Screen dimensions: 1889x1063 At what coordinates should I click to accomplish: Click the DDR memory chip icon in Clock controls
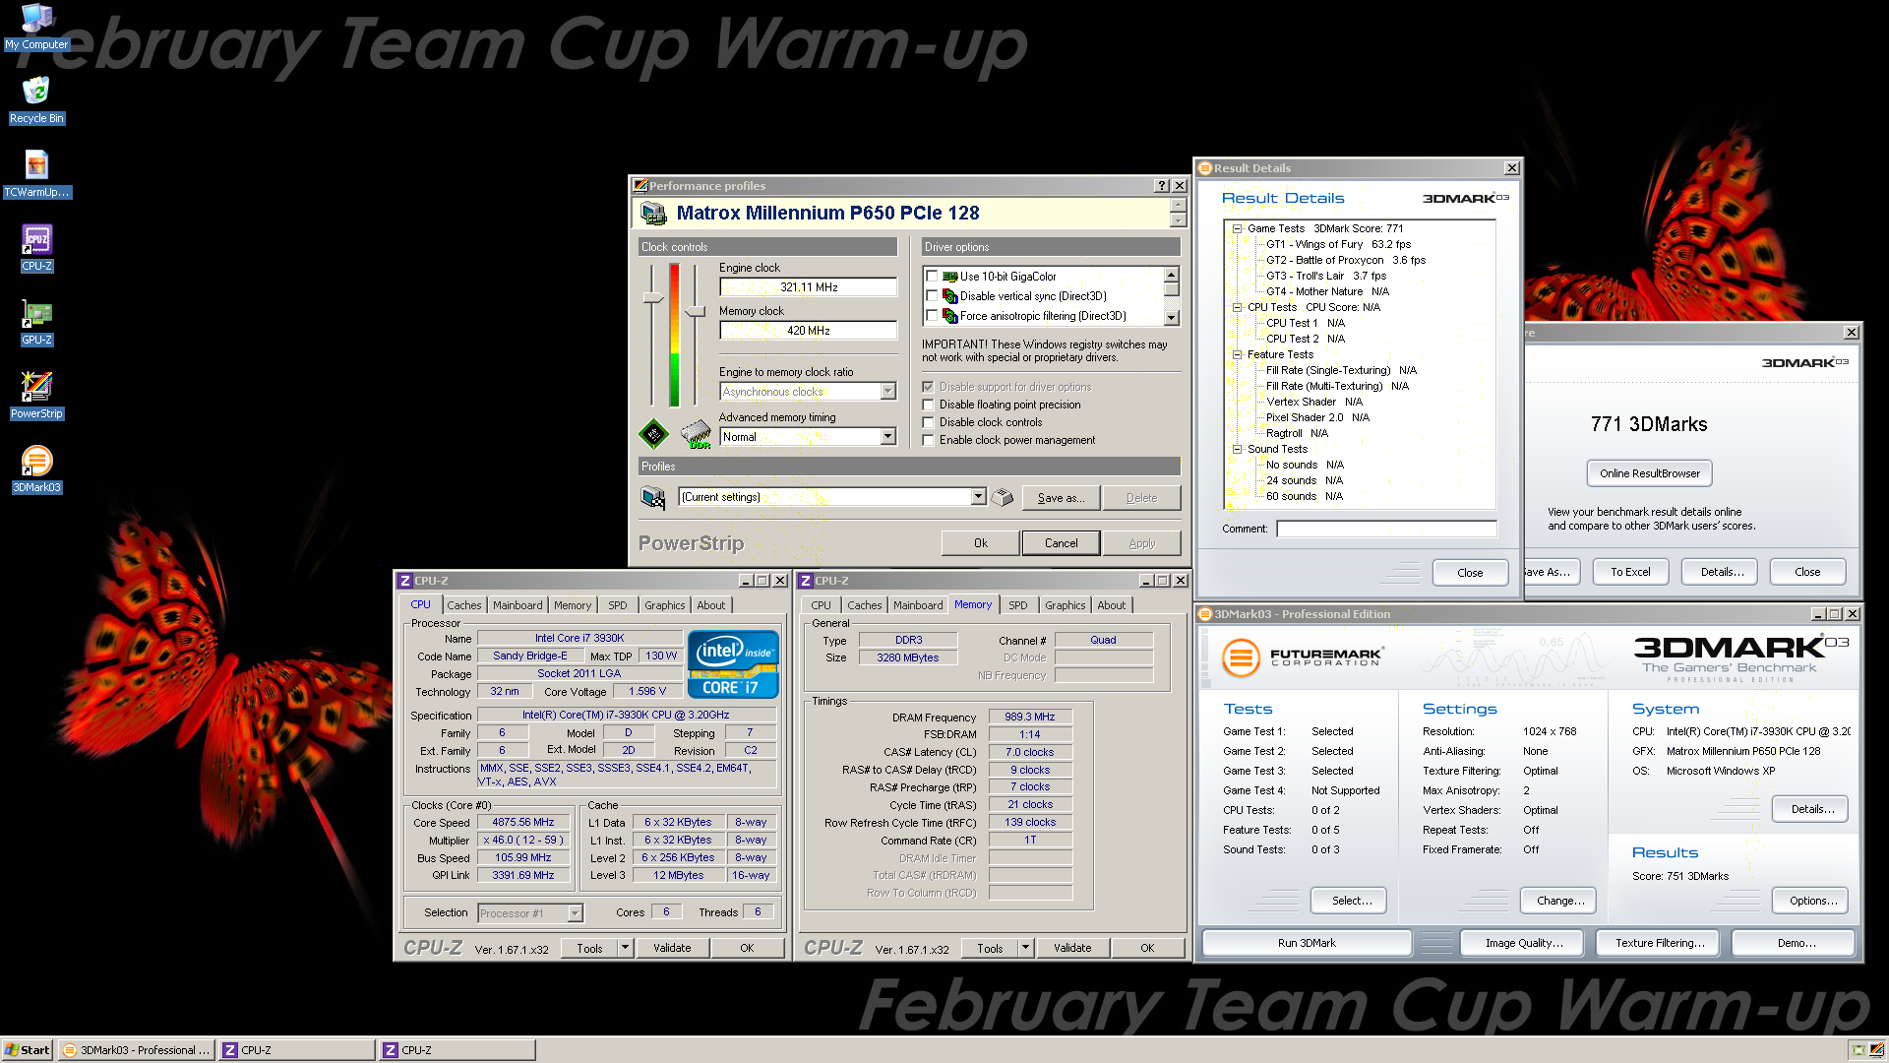[x=696, y=433]
